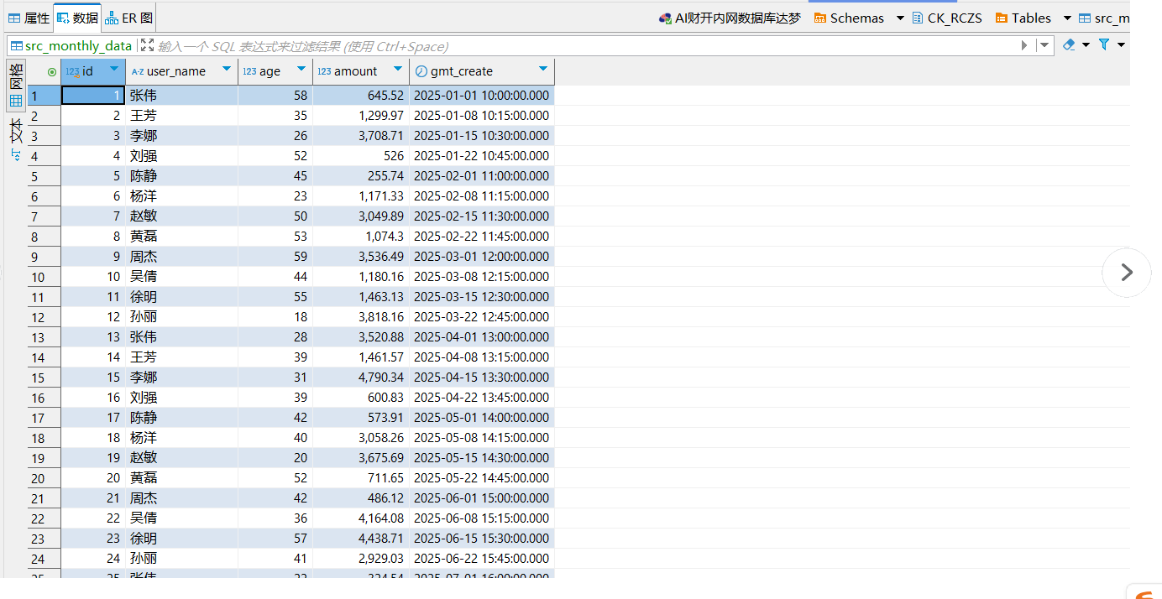This screenshot has width=1162, height=599.
Task: Click the amount cell 2,929.03
Action: [x=361, y=559]
